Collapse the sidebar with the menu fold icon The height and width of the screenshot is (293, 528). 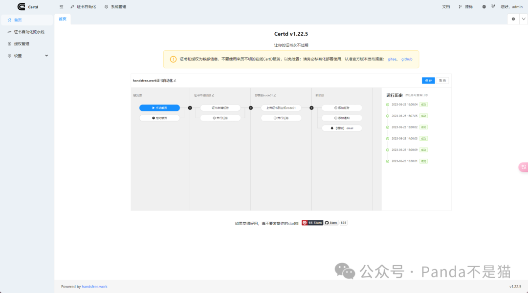coord(61,7)
